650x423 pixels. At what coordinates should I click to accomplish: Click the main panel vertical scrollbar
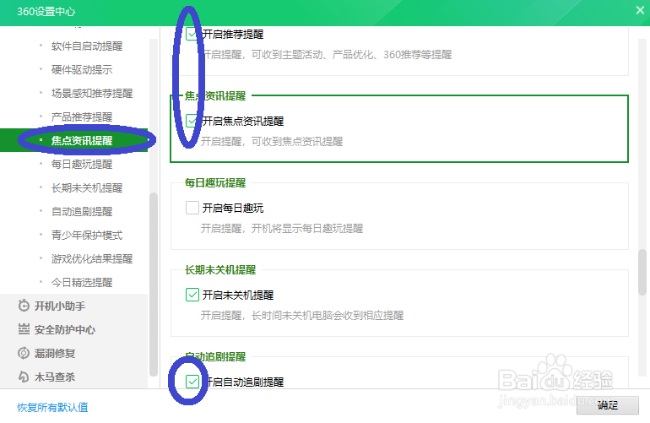coord(642,272)
